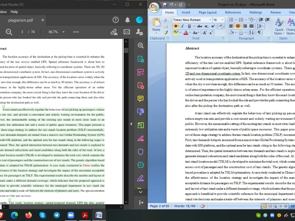Viewport: 295px width, 221px height.
Task: Click text highlight color yellow button
Action: [x=176, y=33]
